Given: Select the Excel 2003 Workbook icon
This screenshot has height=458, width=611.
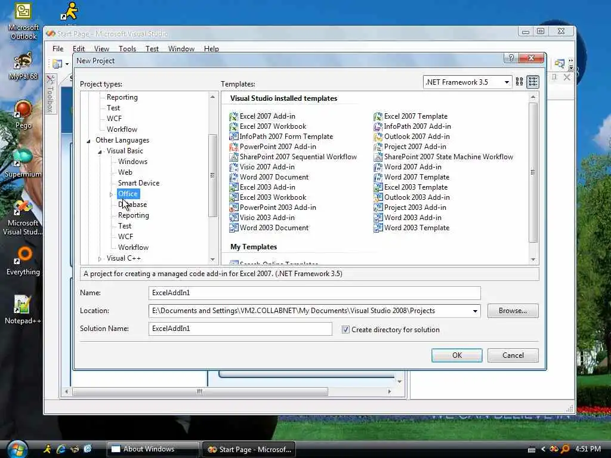Looking at the screenshot, I should pos(233,197).
